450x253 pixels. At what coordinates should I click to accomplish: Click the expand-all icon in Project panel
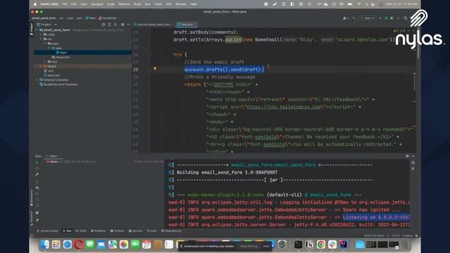click(x=110, y=25)
